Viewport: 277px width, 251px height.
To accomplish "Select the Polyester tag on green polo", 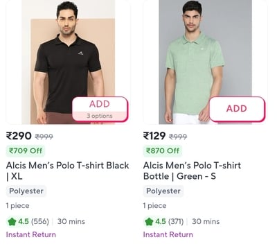I will 163,191.
